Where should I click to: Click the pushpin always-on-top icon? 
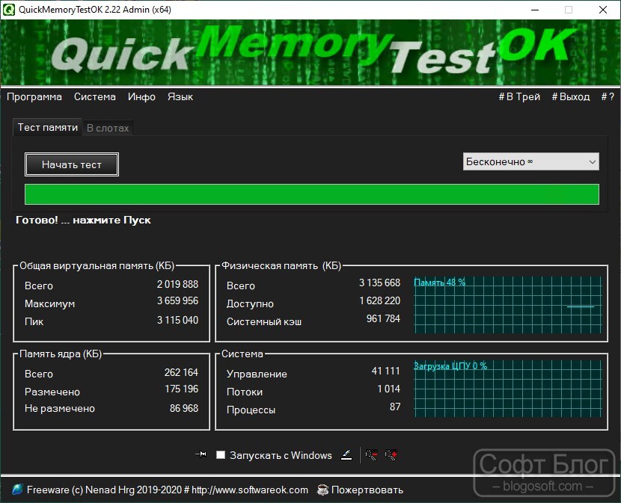(x=201, y=454)
